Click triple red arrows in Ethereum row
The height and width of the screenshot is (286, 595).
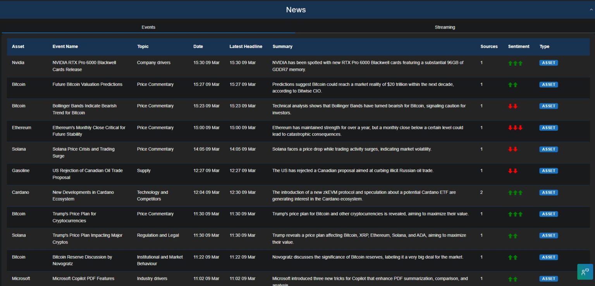(515, 128)
